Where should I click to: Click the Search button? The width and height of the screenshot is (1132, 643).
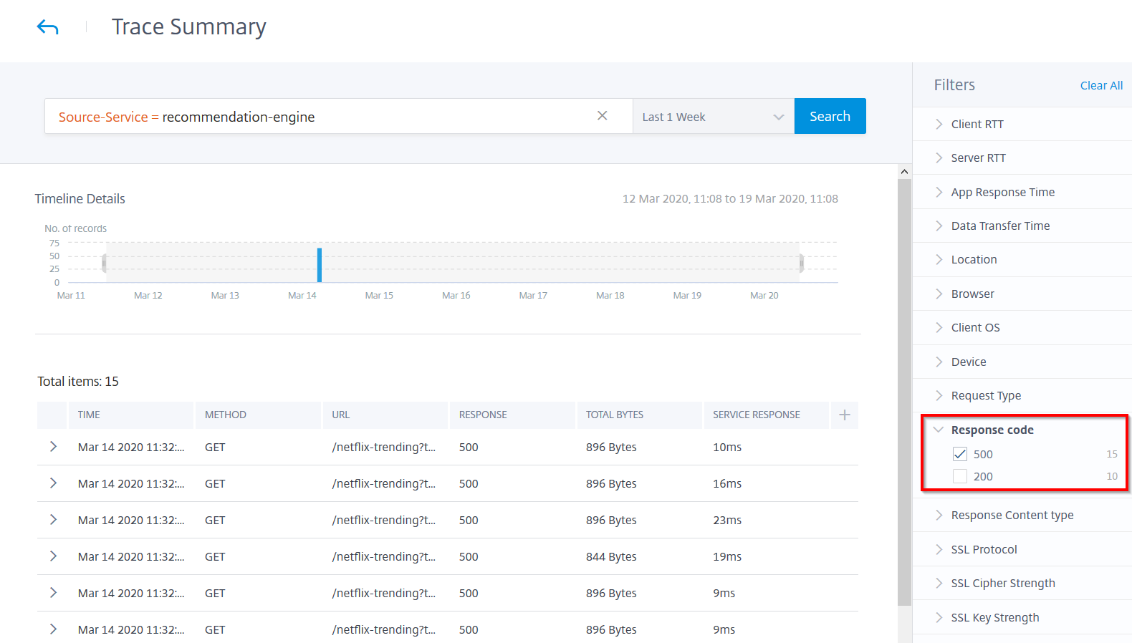point(830,116)
